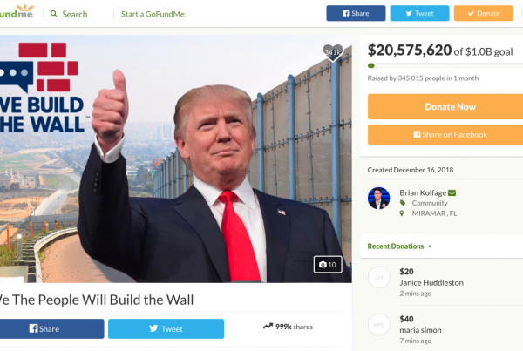Click the Share on Facebook button

(x=445, y=135)
